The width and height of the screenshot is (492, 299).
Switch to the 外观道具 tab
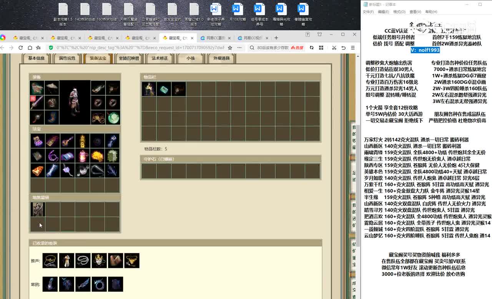221,58
